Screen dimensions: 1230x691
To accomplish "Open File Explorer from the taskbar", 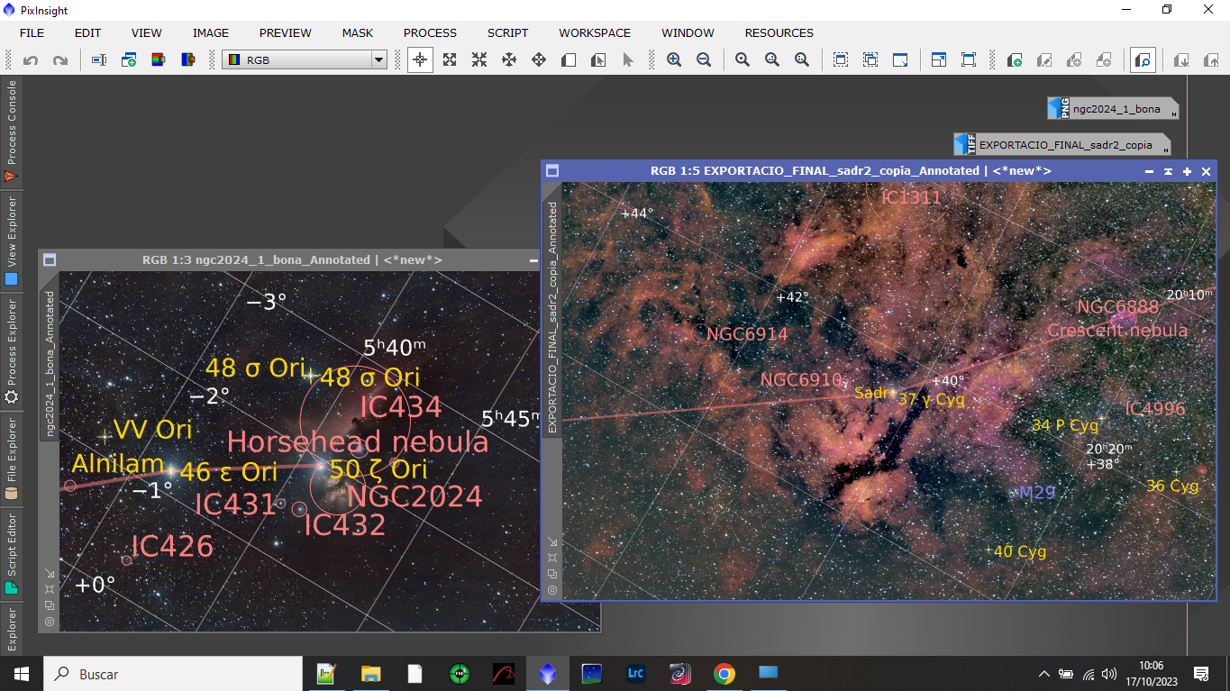I will (x=370, y=674).
